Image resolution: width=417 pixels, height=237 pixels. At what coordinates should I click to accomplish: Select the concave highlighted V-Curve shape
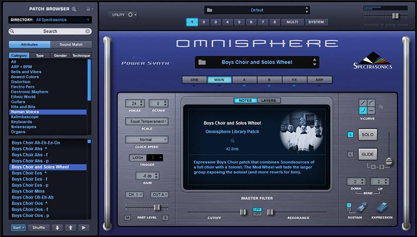tap(363, 111)
